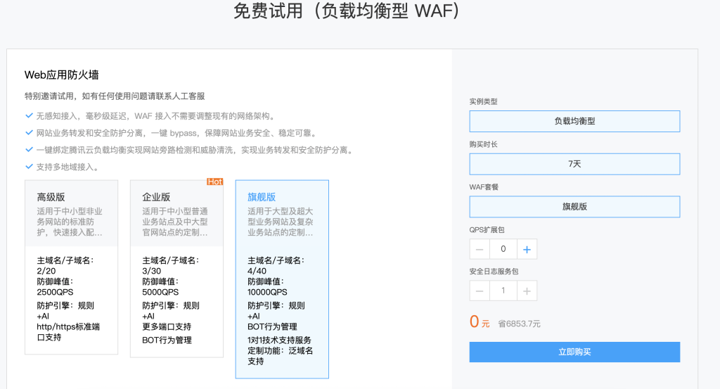The height and width of the screenshot is (389, 720).
Task: Increase the QPS扩展包 quantity with plus
Action: click(527, 249)
